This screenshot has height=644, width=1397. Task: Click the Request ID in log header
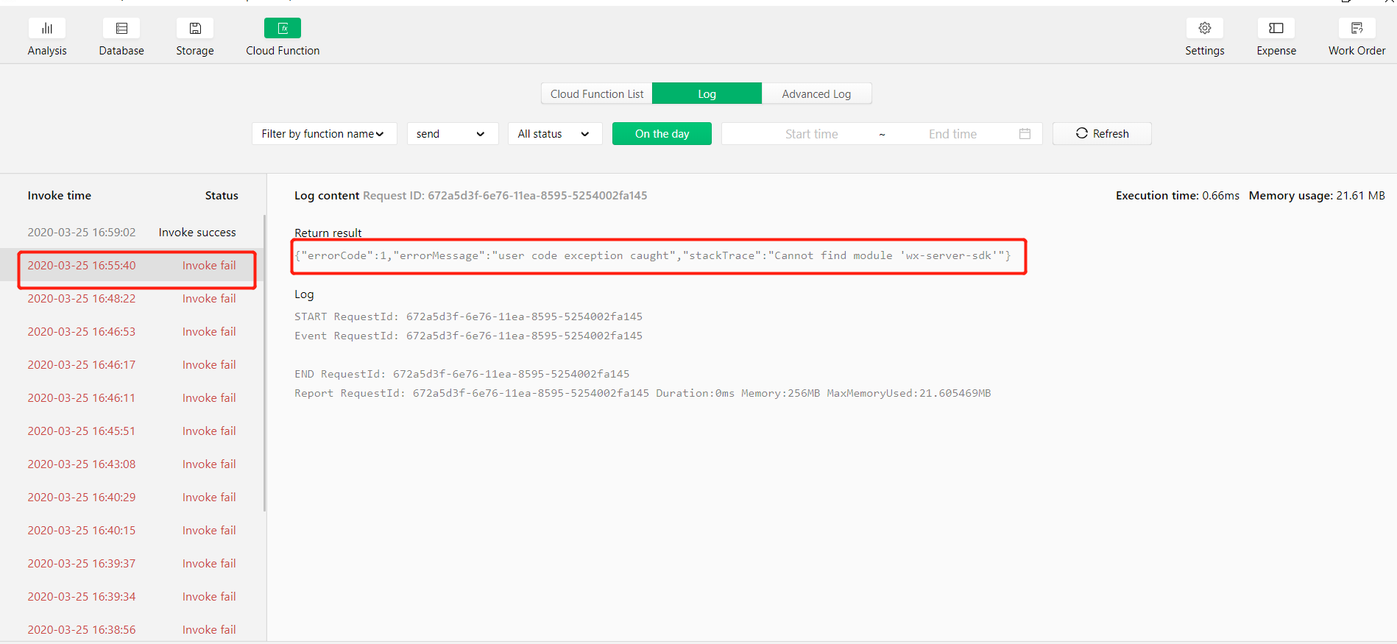pos(505,195)
